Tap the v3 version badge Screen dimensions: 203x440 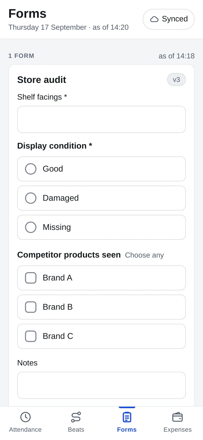click(176, 80)
